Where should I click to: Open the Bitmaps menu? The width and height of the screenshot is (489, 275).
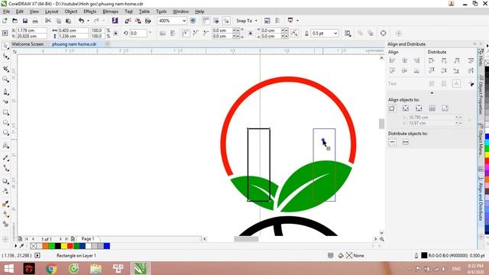pyautogui.click(x=110, y=11)
